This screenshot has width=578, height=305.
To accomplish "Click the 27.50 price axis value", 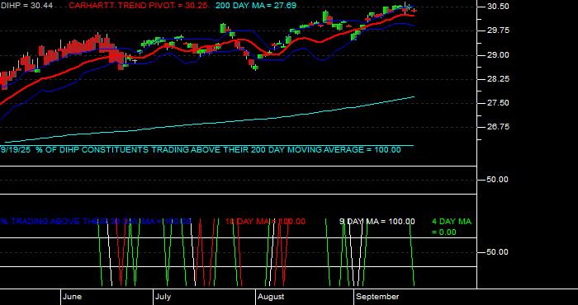I will 498,103.
